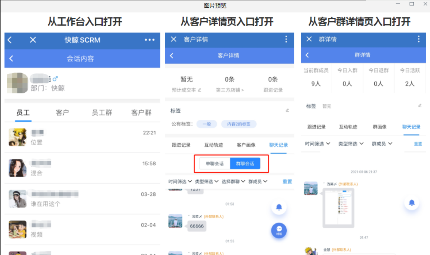The width and height of the screenshot is (430, 255).
Task: Open 第三方店铺 link
Action: tap(230, 90)
